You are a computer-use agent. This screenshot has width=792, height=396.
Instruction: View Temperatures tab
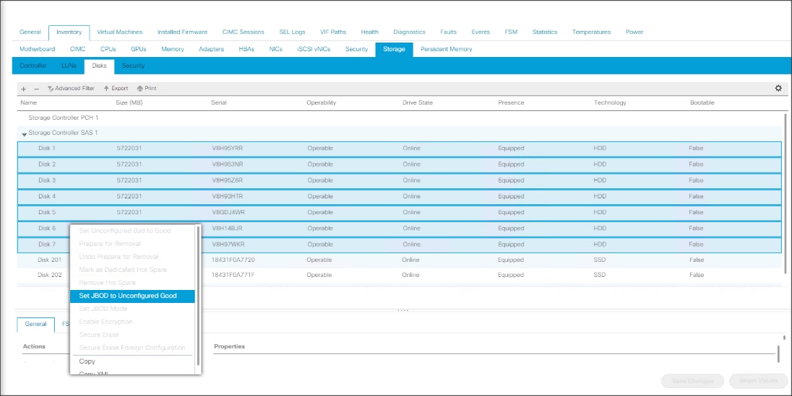[592, 32]
